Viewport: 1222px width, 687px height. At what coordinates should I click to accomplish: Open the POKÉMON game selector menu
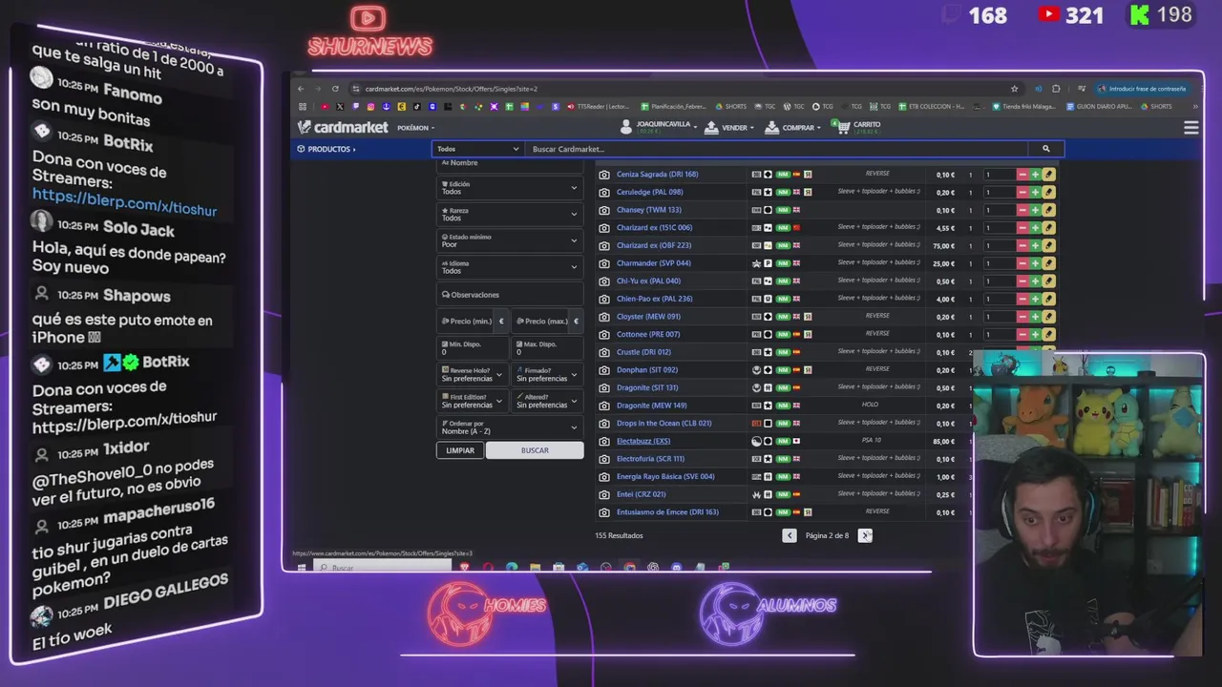(415, 128)
